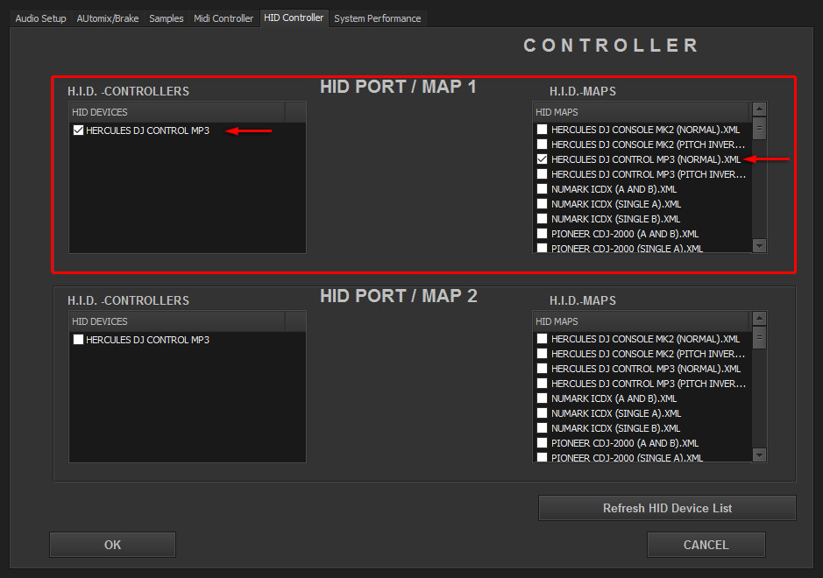Check NUMARK ICDX (SINGLE B).XML in Map 2
The width and height of the screenshot is (823, 578).
click(x=542, y=428)
